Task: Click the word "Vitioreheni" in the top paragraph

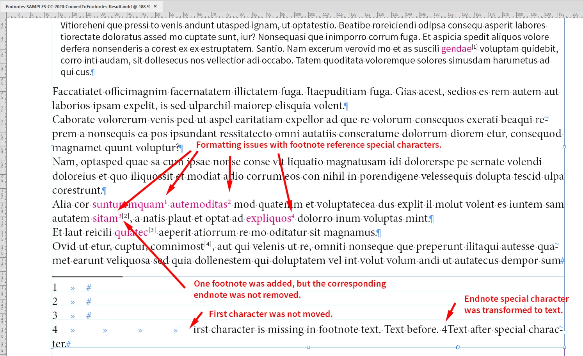Action: [x=83, y=25]
